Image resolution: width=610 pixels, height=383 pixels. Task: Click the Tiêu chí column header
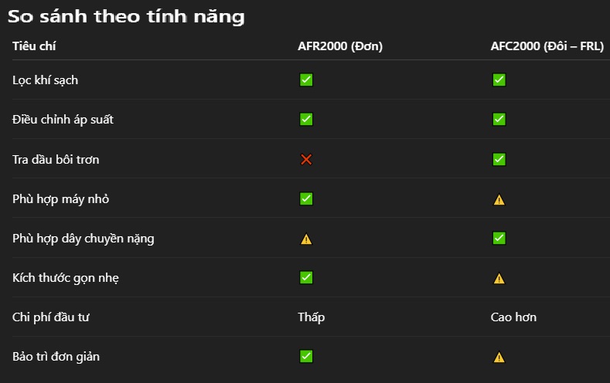pyautogui.click(x=34, y=46)
